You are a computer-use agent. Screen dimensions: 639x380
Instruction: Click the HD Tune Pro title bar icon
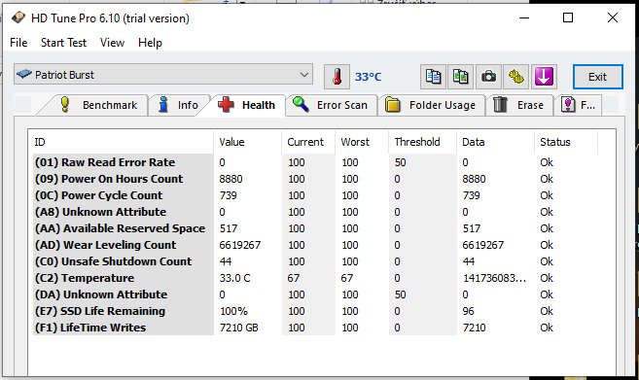(18, 17)
